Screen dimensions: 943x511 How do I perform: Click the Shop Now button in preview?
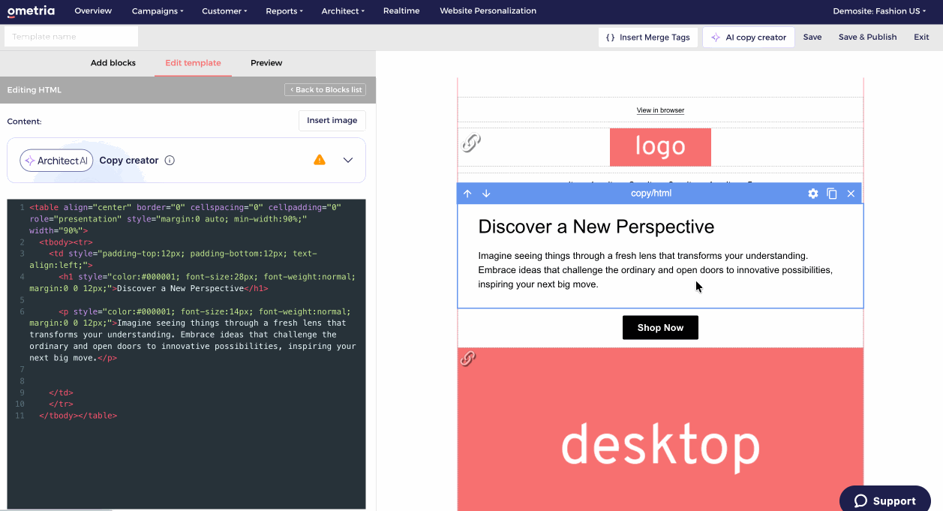click(660, 328)
